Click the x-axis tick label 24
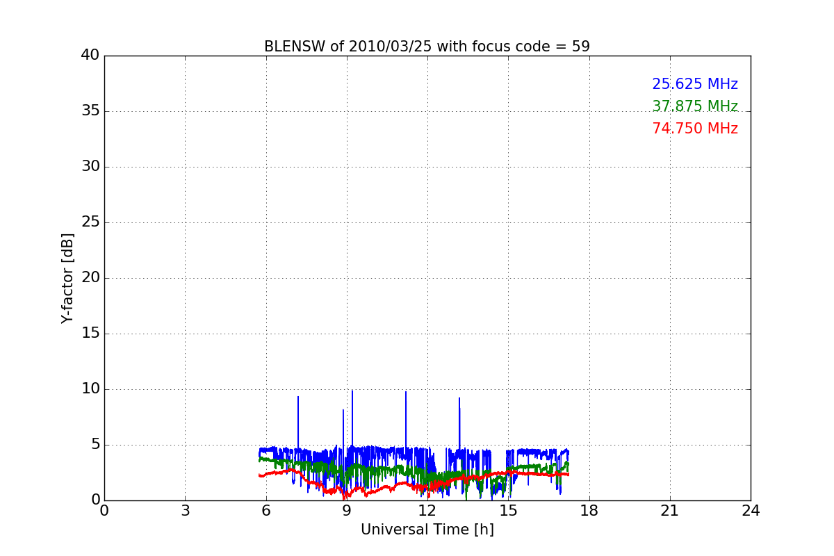Image resolution: width=834 pixels, height=556 pixels. click(x=751, y=511)
